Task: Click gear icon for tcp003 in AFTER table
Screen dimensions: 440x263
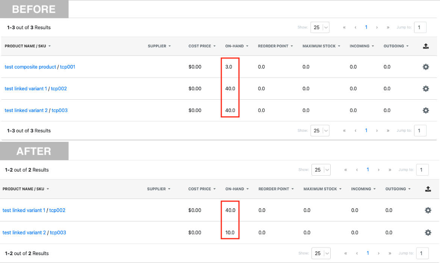Action: (428, 233)
